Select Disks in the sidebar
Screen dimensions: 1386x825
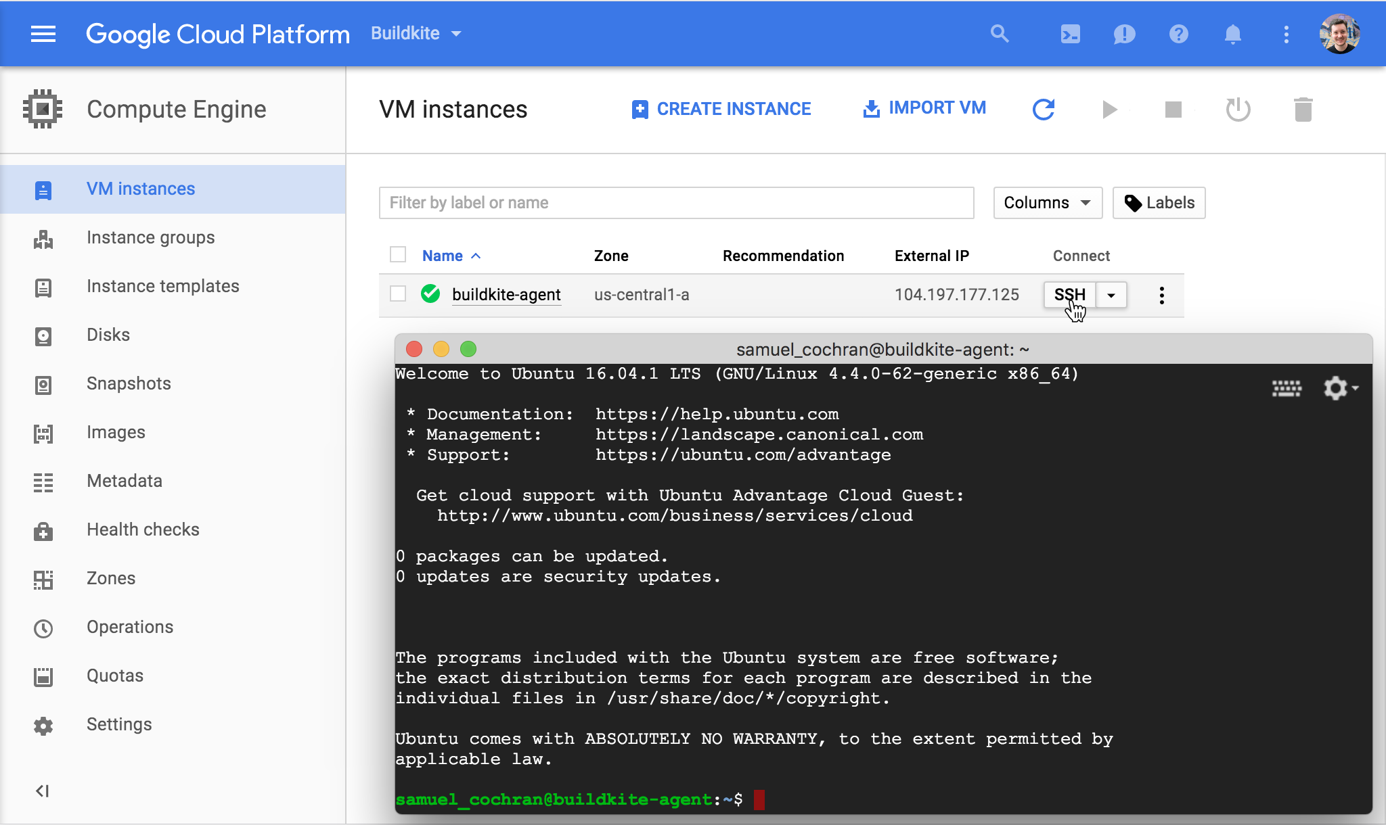click(173, 335)
